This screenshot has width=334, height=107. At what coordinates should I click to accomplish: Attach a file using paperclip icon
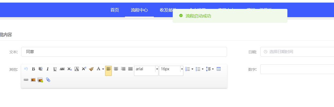[x=48, y=80]
